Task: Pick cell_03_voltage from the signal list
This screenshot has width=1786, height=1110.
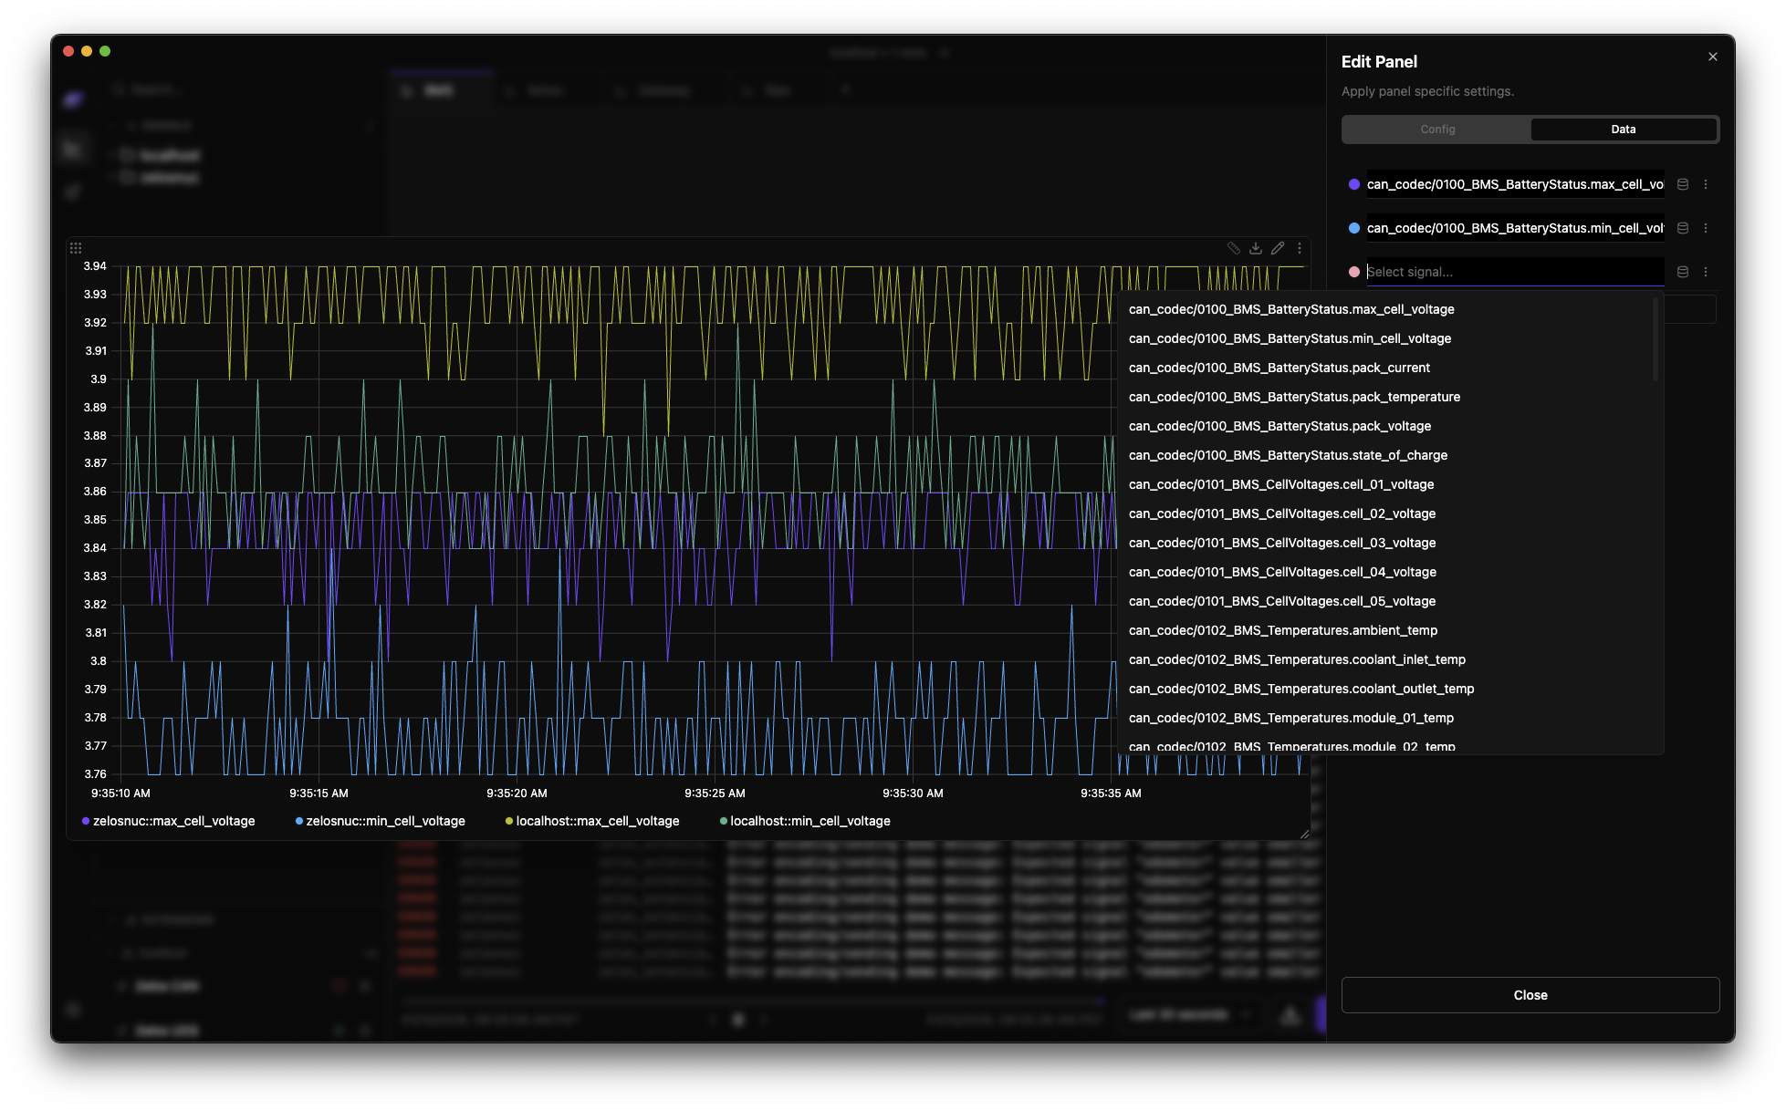Action: pyautogui.click(x=1281, y=543)
